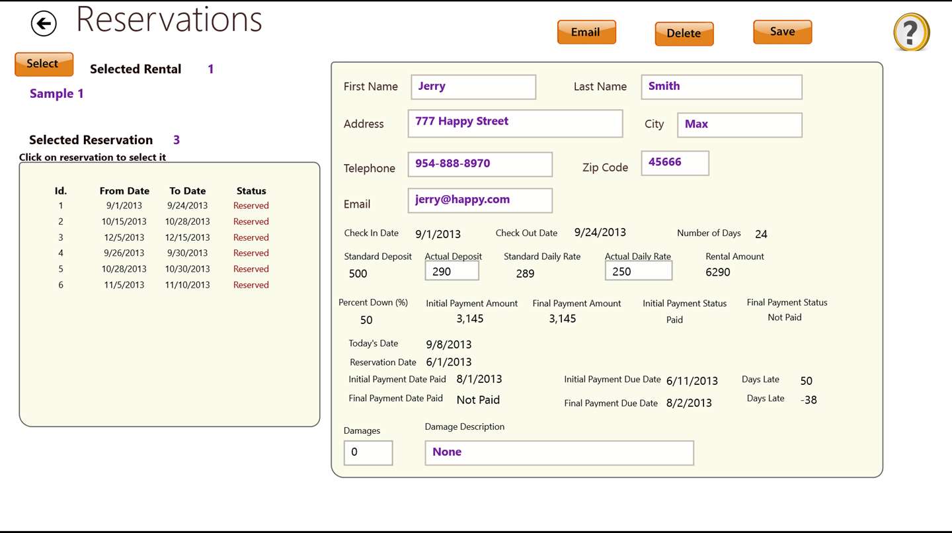Screen dimensions: 952x533
Task: Click the Status column header in reservation list
Action: (251, 191)
